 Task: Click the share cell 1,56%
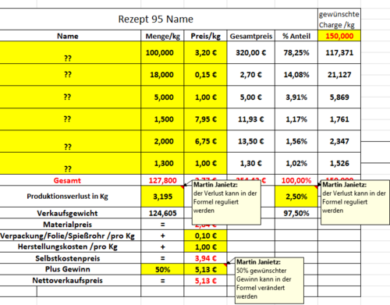(296, 141)
